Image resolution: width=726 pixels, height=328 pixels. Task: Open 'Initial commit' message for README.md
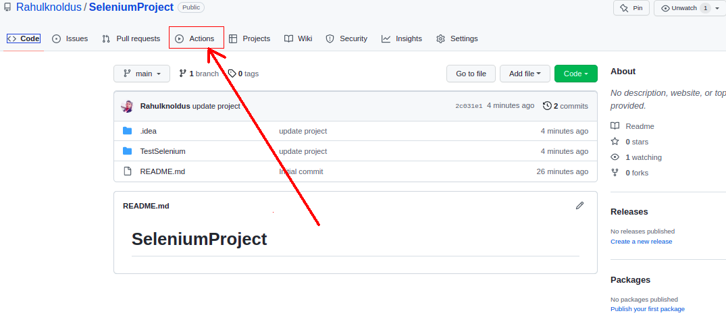coord(301,171)
